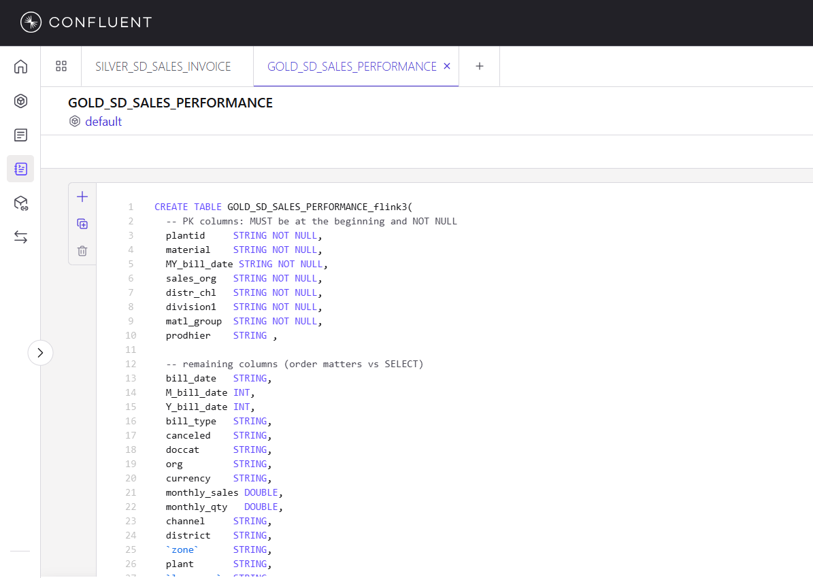Image resolution: width=813 pixels, height=578 pixels.
Task: Open the default environment link
Action: (x=103, y=122)
